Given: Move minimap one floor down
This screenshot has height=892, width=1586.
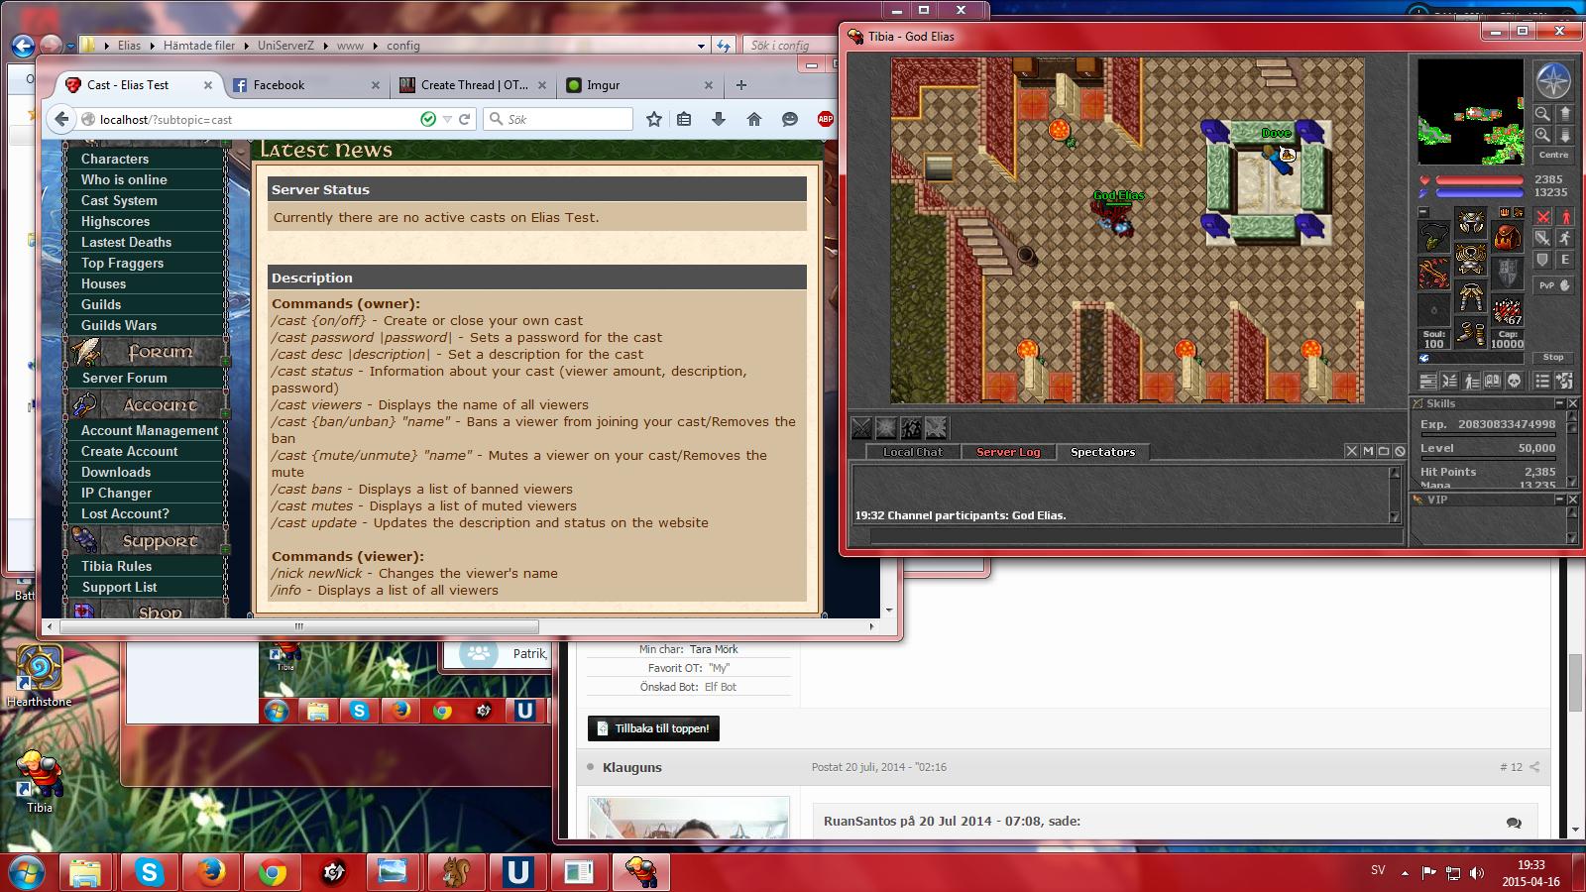Looking at the screenshot, I should (x=1565, y=135).
